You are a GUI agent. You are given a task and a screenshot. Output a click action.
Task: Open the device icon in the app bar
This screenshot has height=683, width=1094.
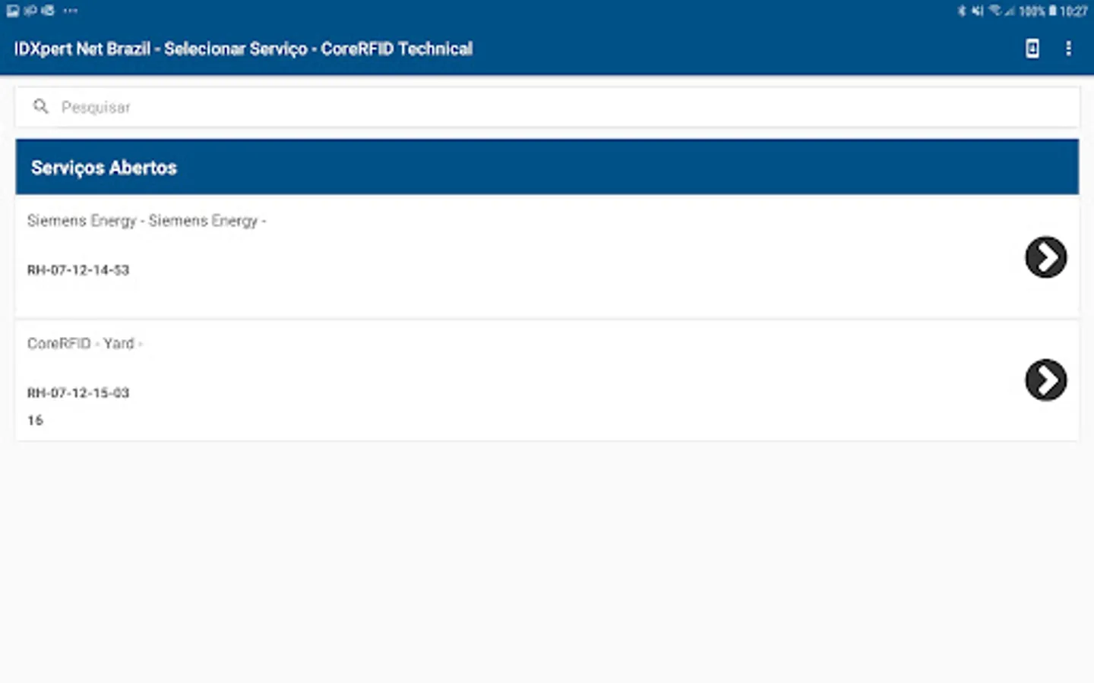pyautogui.click(x=1032, y=49)
